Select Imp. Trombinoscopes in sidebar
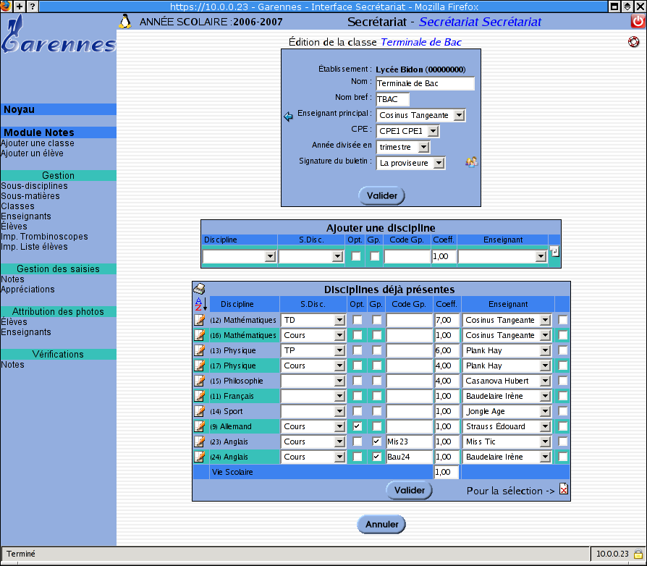The width and height of the screenshot is (647, 566). (x=44, y=237)
